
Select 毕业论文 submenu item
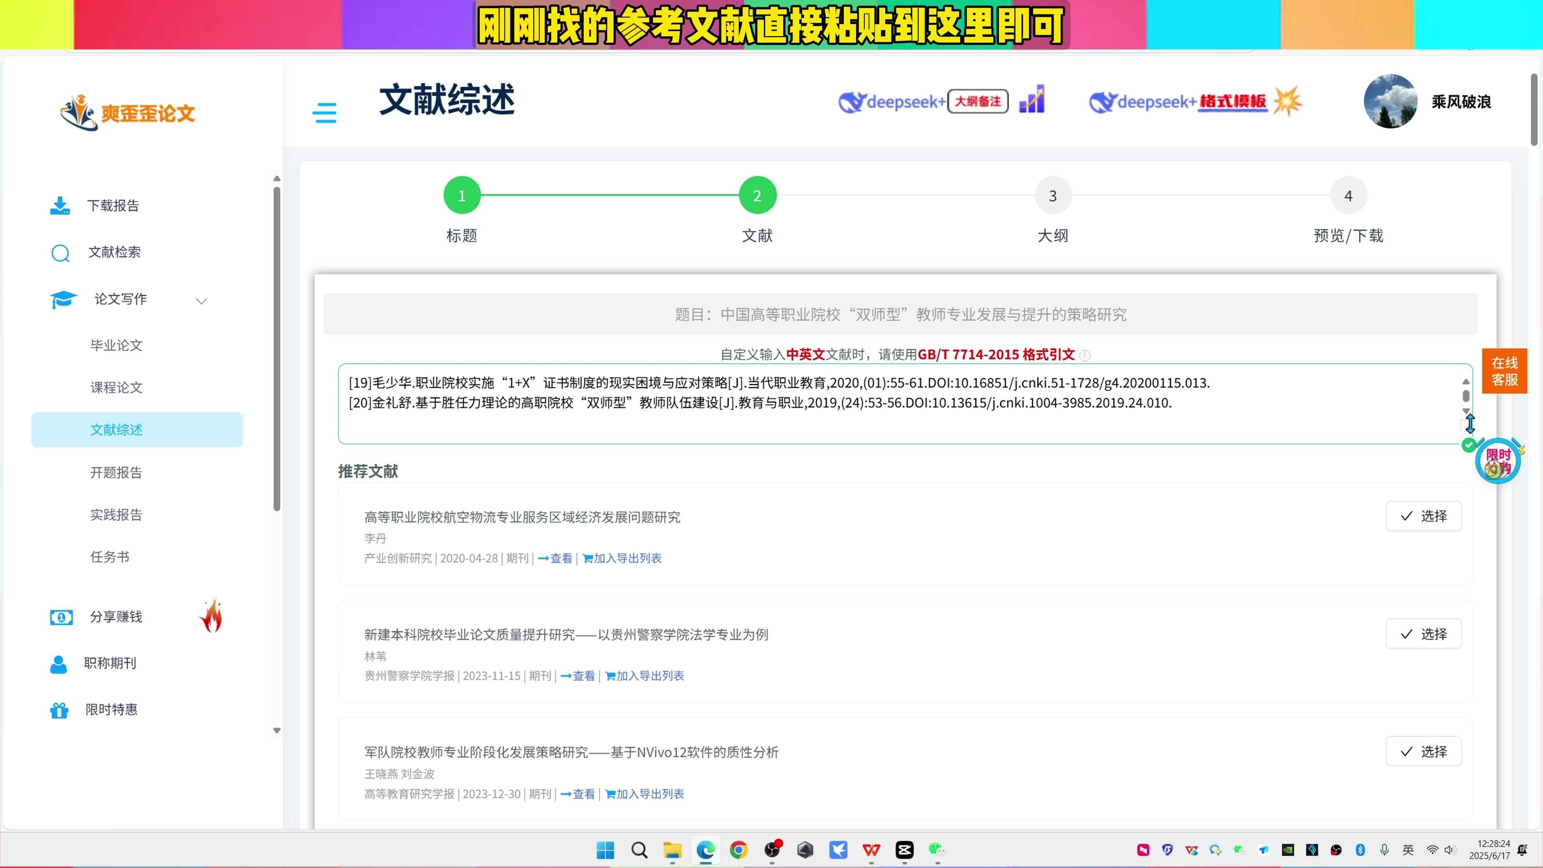click(116, 345)
